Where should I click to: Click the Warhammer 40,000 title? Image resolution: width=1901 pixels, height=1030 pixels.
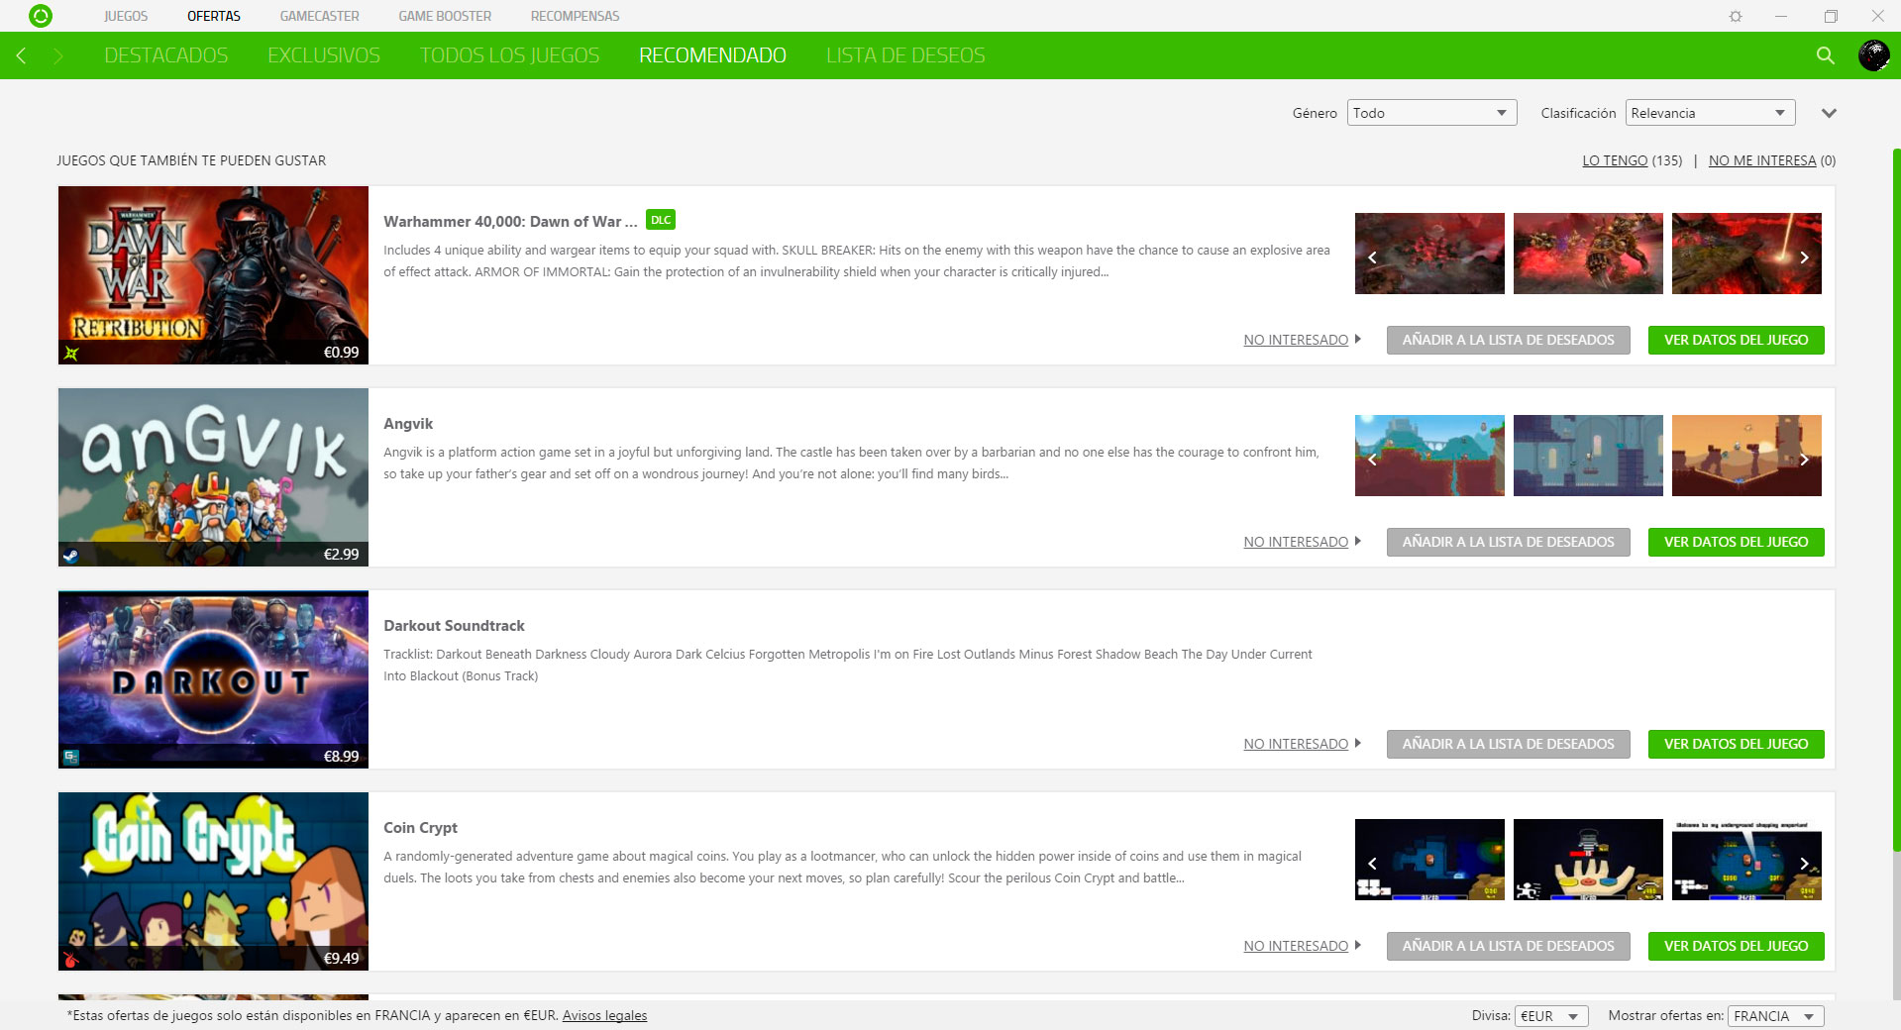[x=510, y=222]
